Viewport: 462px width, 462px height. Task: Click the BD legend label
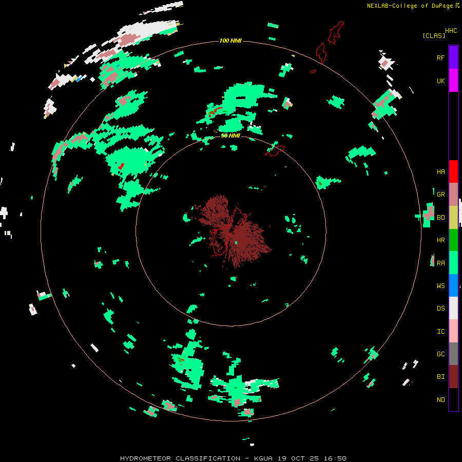(x=440, y=218)
